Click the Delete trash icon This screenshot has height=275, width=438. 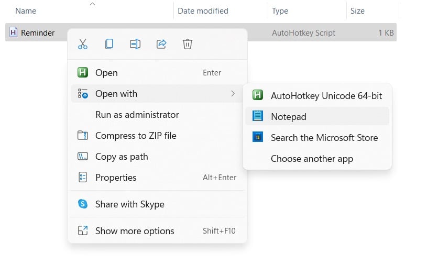(188, 44)
